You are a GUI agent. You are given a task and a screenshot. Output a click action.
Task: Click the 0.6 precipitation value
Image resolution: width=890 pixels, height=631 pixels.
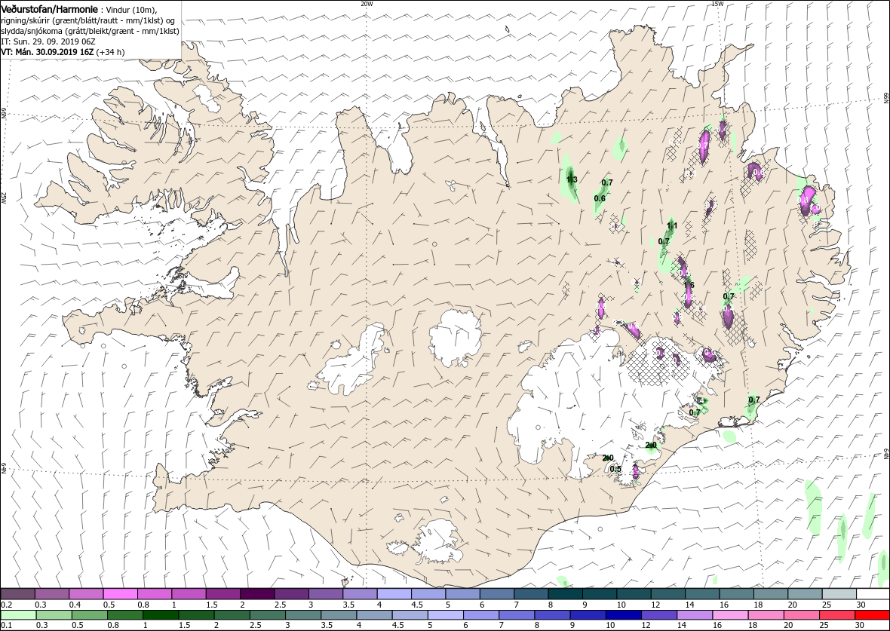coord(600,198)
